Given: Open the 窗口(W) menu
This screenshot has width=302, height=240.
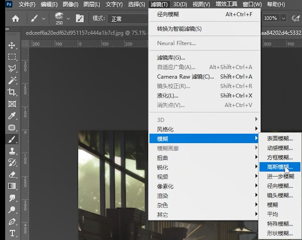Looking at the screenshot, I should point(252,4).
